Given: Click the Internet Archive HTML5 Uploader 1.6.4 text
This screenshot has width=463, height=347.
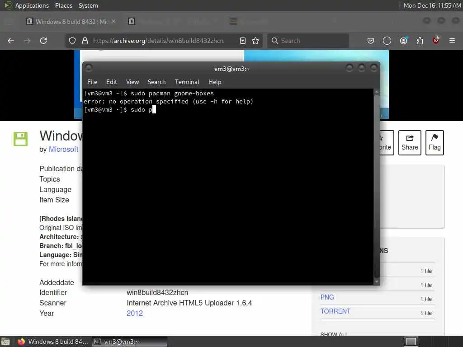Looking at the screenshot, I should (x=189, y=303).
